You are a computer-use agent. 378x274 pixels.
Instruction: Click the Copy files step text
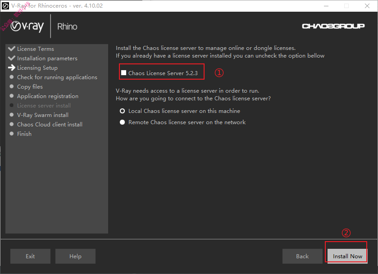pyautogui.click(x=30, y=87)
